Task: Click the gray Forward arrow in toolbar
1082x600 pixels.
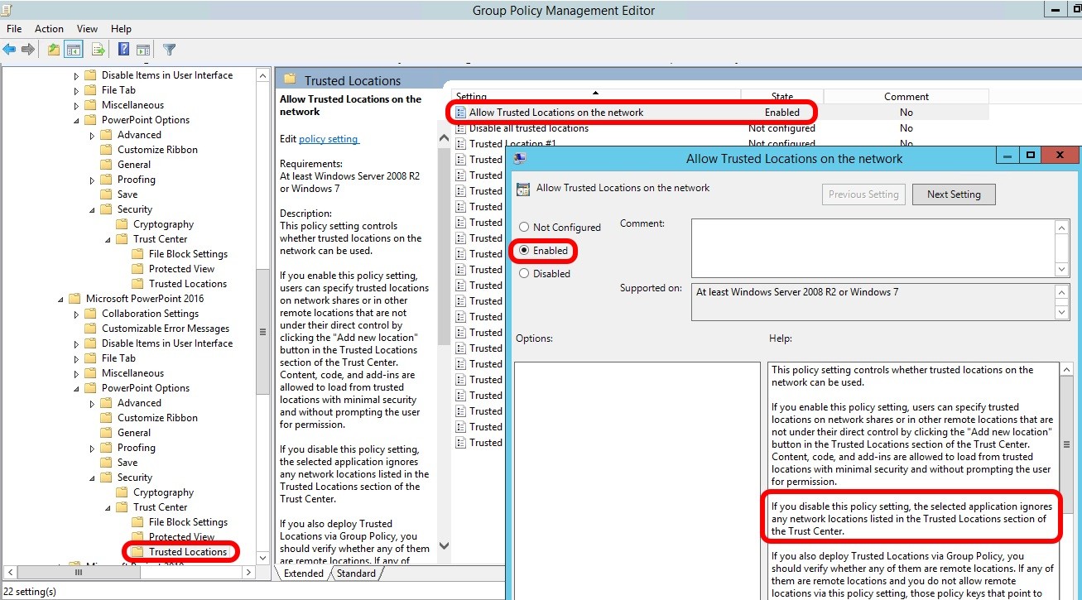Action: point(28,50)
